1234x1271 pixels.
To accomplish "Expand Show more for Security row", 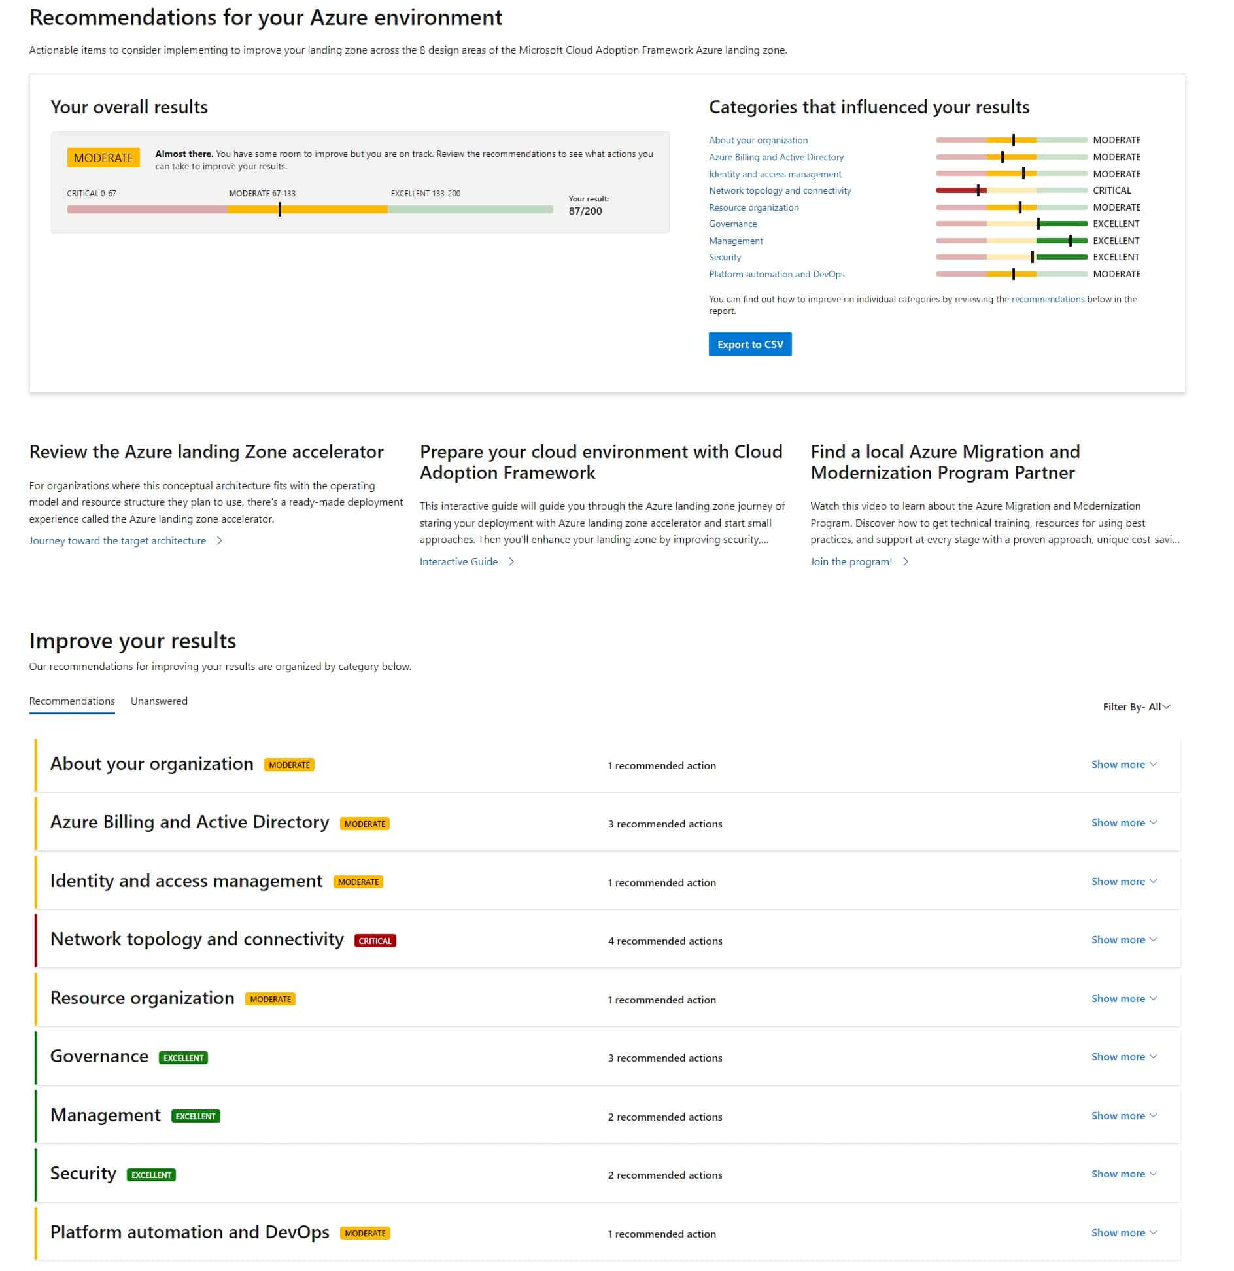I will pos(1124,1174).
